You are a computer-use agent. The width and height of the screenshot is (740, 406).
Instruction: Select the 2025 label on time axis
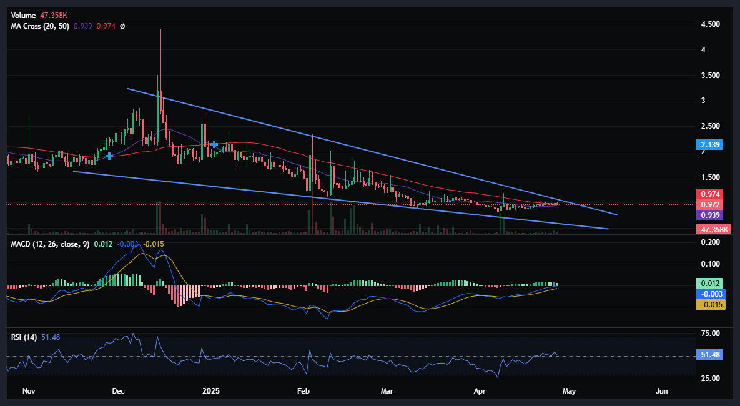coord(210,390)
